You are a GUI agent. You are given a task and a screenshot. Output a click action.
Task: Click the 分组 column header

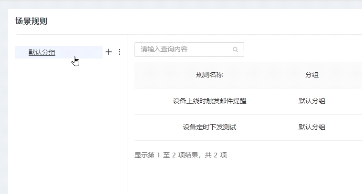tap(312, 75)
